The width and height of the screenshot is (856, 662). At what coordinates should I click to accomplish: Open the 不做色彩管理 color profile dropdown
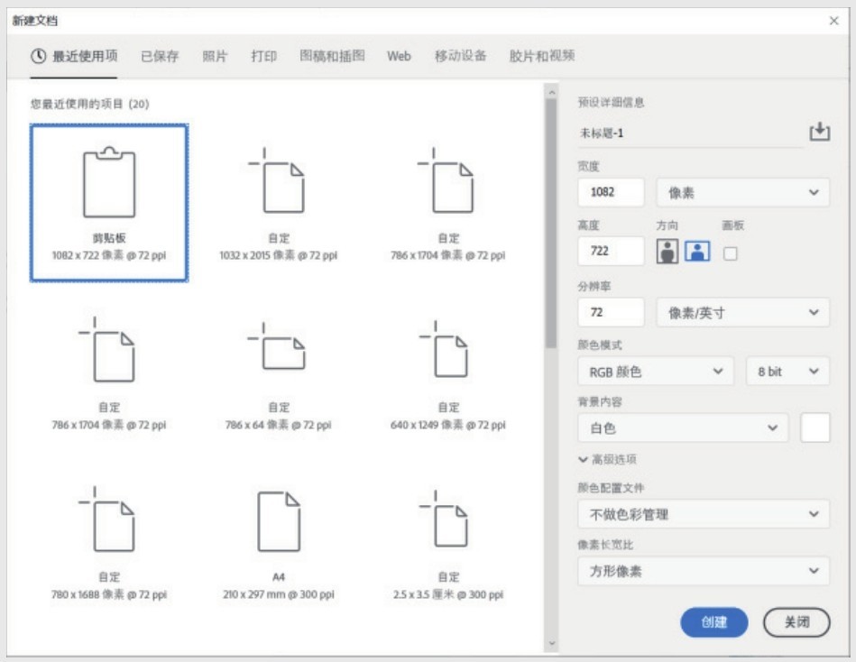point(704,514)
